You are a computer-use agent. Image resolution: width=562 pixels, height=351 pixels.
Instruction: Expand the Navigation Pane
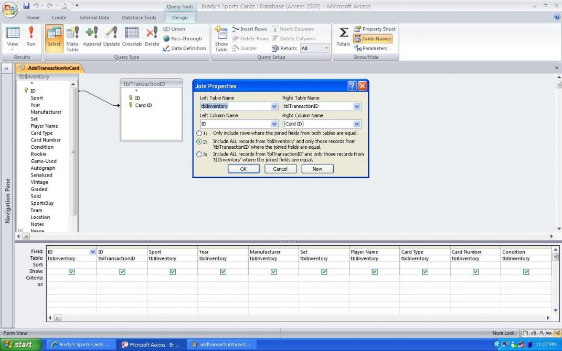pyautogui.click(x=6, y=68)
